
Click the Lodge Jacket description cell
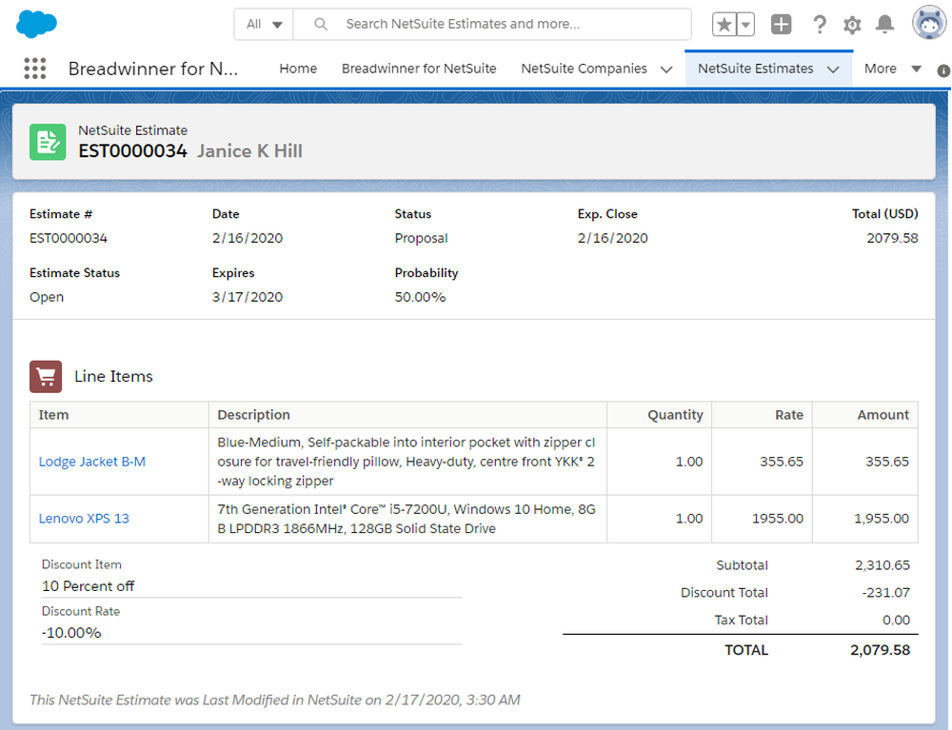(x=407, y=462)
